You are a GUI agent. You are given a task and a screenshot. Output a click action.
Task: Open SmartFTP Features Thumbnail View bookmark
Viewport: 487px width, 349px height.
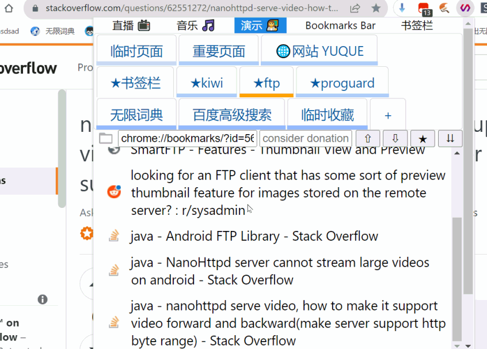tap(277, 150)
